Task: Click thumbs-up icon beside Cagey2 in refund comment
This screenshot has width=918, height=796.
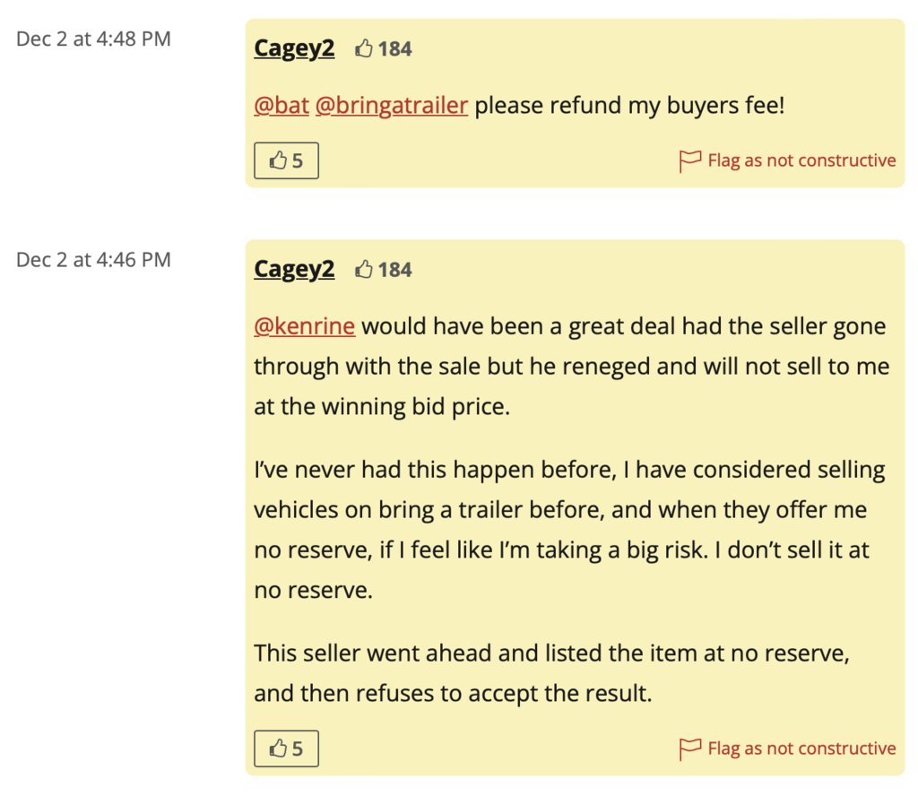Action: click(364, 48)
